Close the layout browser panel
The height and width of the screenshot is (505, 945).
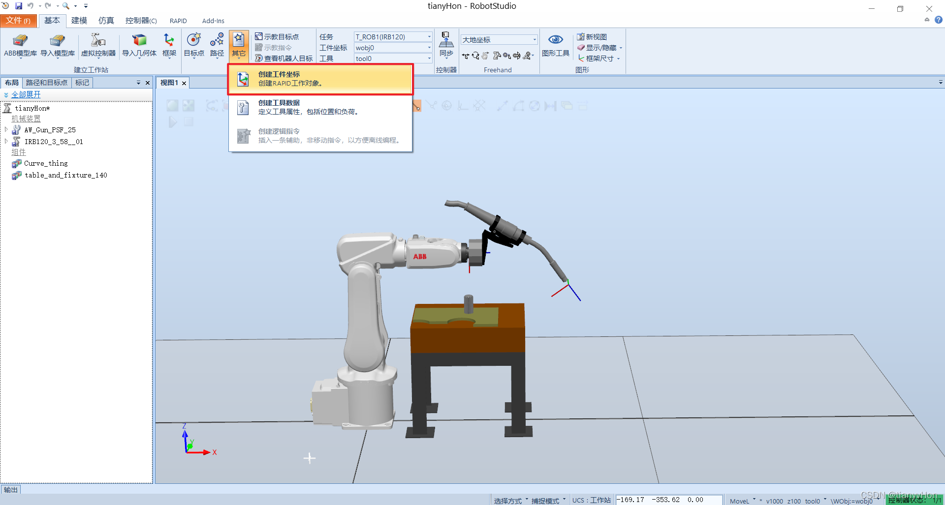(x=147, y=83)
